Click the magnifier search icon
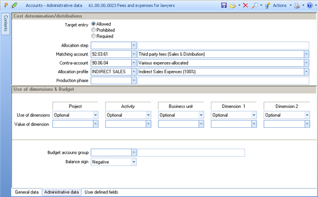318x197 pixels. tap(254, 6)
